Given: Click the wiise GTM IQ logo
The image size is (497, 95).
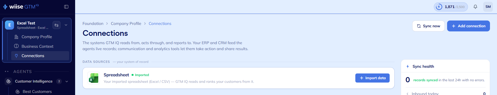Looking at the screenshot, I should (21, 6).
